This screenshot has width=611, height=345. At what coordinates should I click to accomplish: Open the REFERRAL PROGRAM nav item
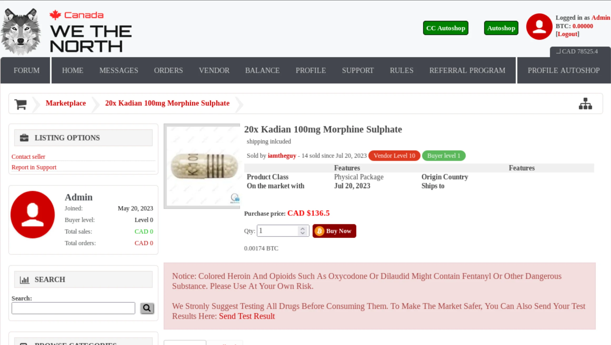pos(467,70)
